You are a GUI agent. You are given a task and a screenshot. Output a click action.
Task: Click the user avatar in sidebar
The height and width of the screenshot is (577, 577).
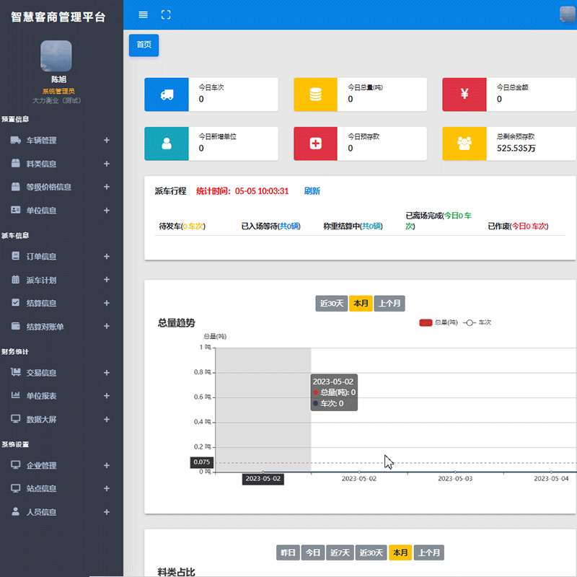click(56, 56)
